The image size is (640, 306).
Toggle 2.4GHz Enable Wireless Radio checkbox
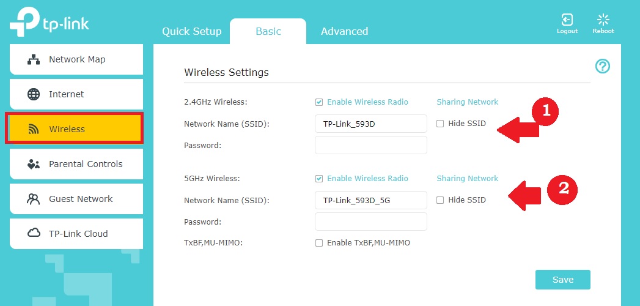(x=318, y=102)
